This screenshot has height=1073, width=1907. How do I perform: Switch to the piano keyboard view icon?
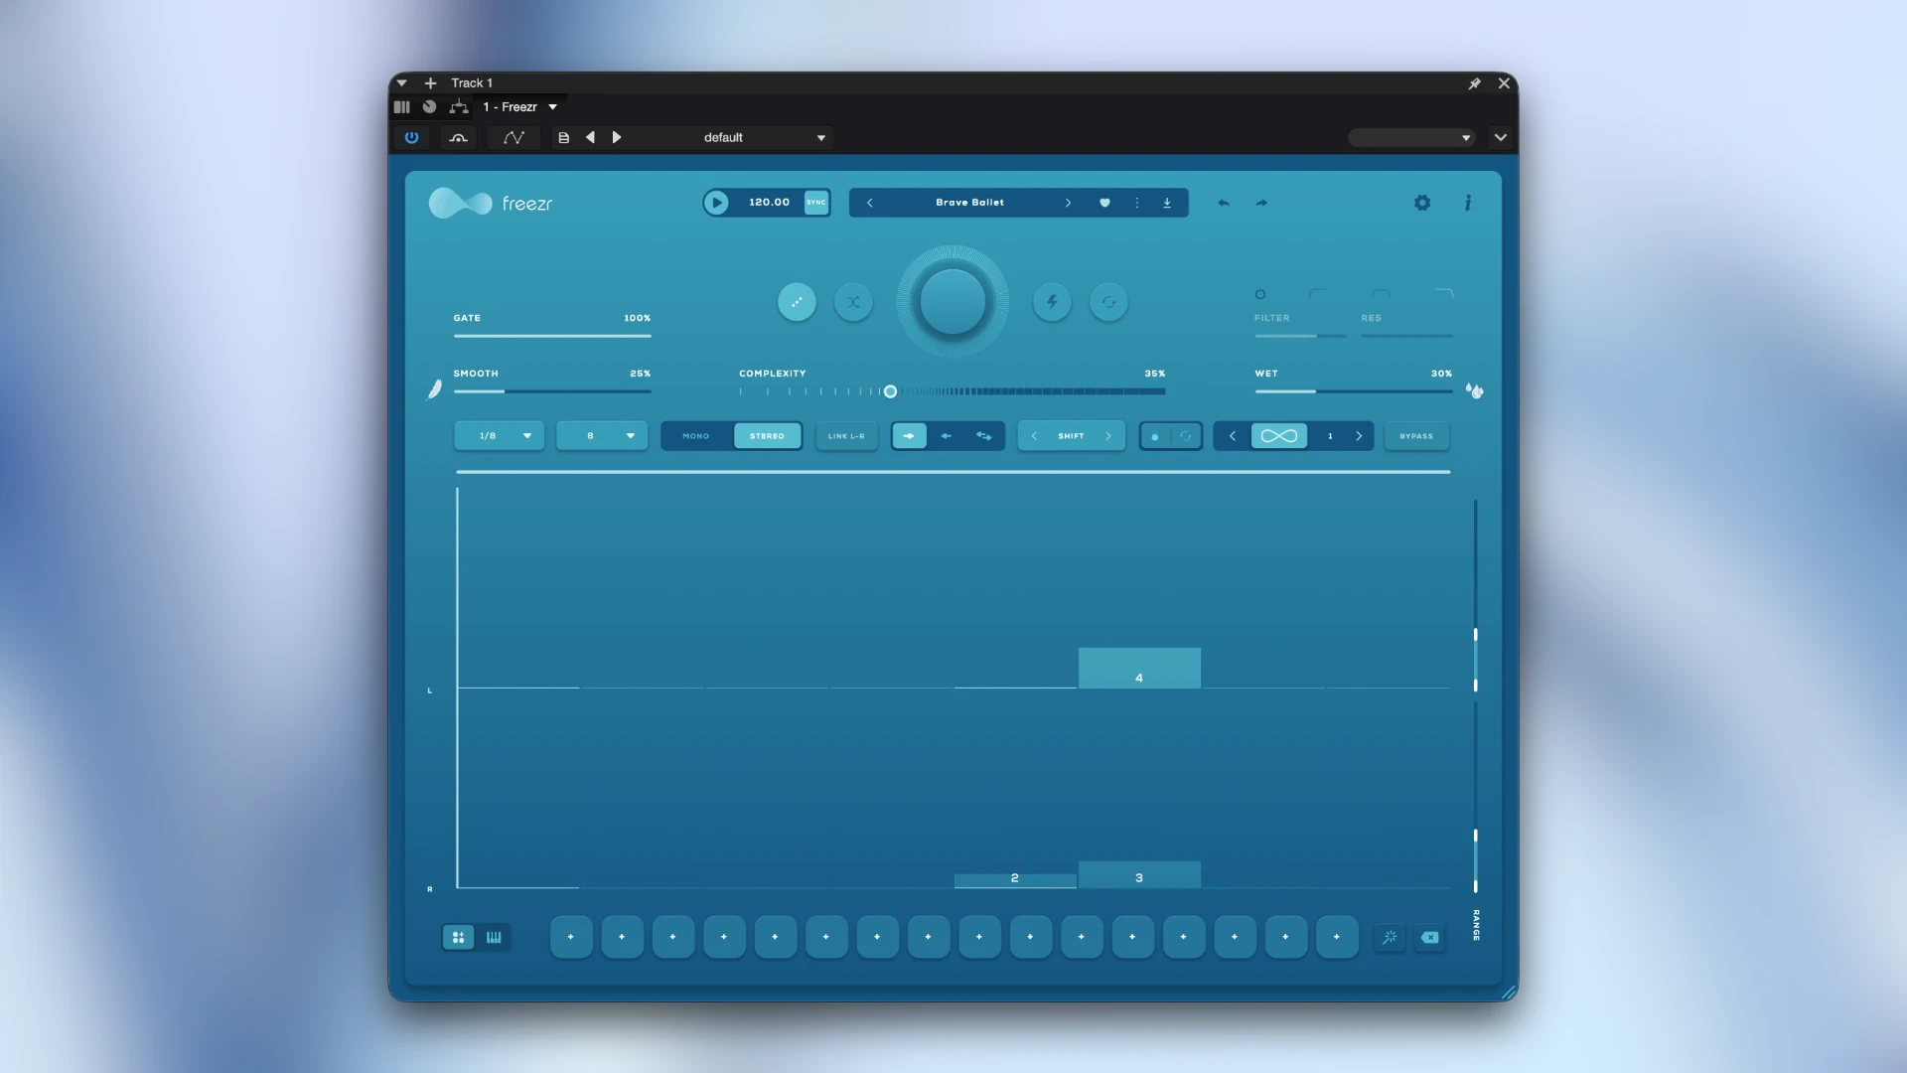(494, 937)
